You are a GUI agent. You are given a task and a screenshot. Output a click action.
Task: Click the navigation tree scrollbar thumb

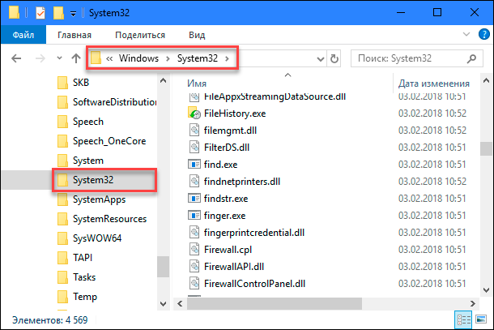point(164,267)
